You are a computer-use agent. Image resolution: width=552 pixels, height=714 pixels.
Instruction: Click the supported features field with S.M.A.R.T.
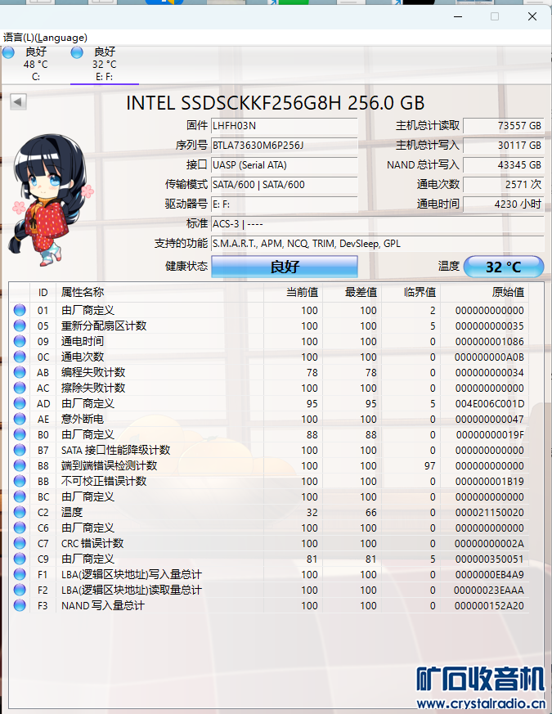[x=378, y=244]
